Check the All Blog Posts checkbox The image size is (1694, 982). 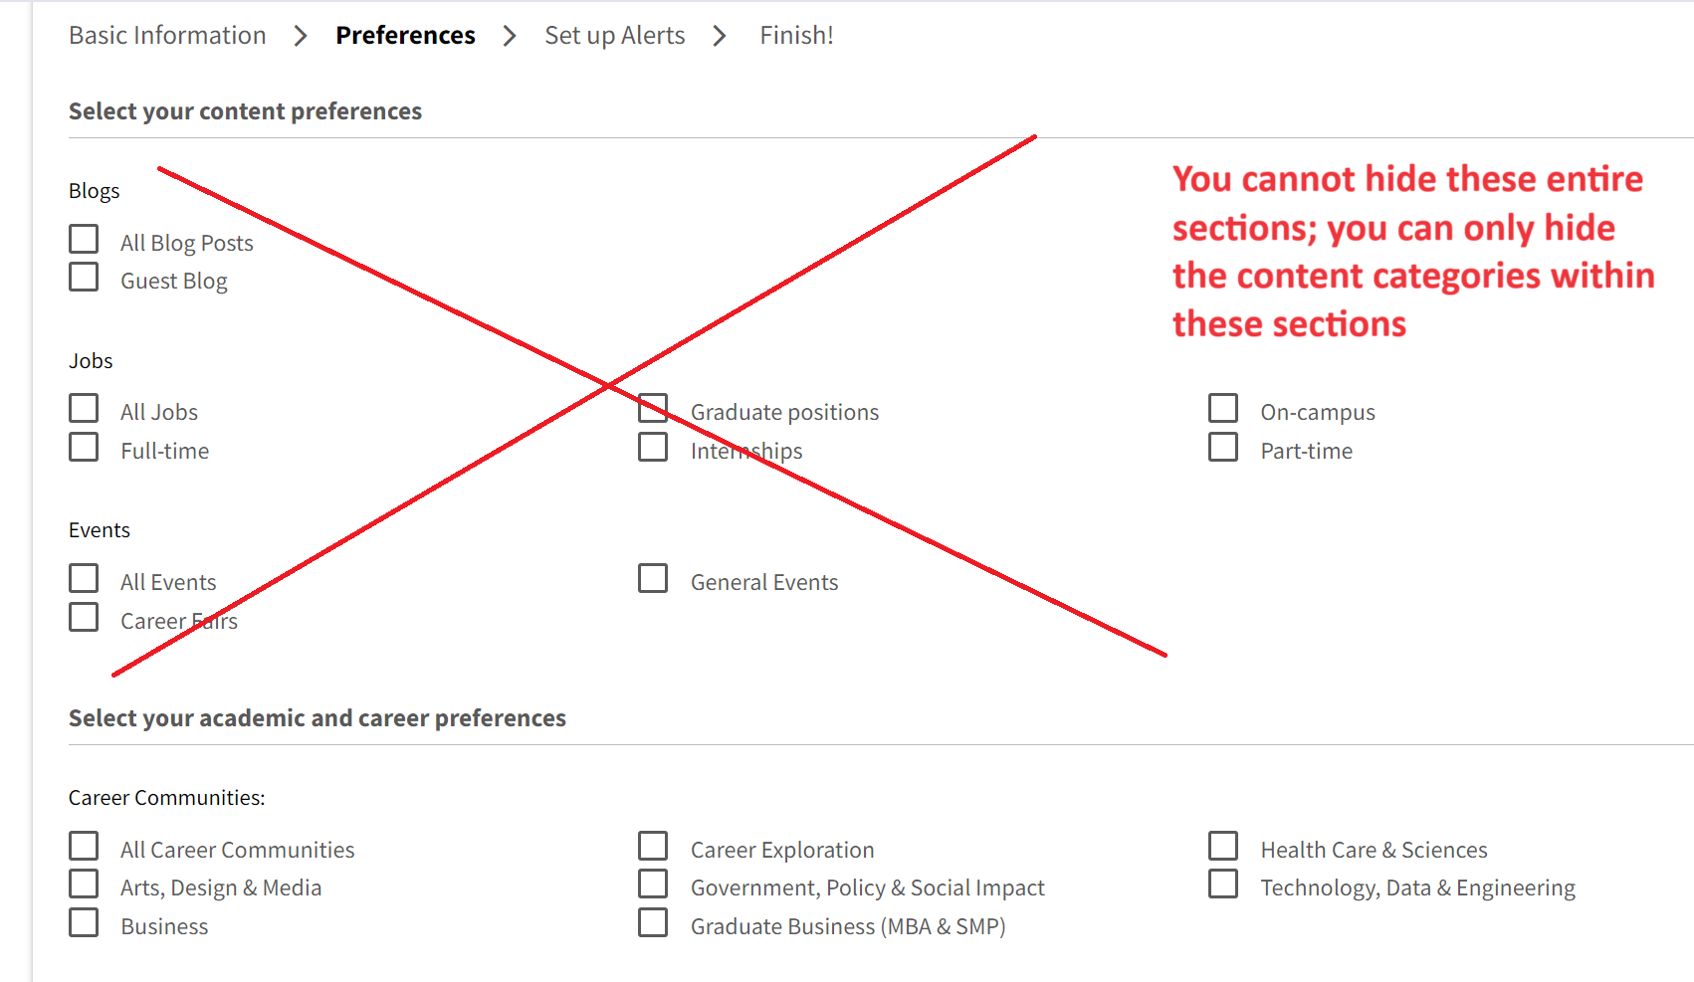[x=84, y=240]
